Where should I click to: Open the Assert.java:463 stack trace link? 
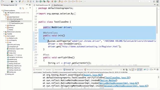pos(92,75)
